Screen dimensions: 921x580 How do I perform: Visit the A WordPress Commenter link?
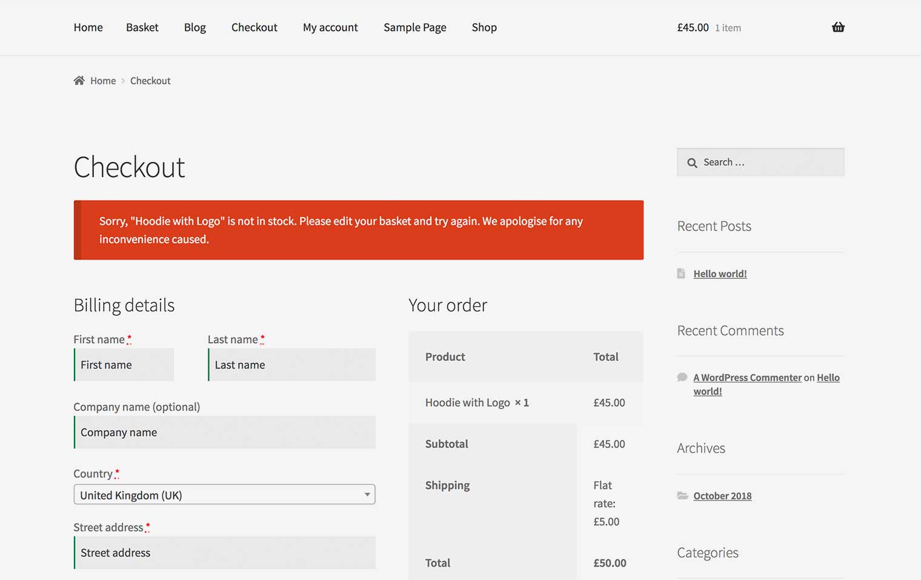click(x=747, y=378)
